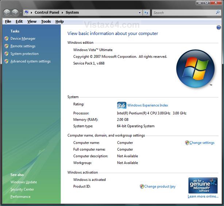This screenshot has width=224, height=206.
Task: Minimize the System window
Action: coord(200,3)
